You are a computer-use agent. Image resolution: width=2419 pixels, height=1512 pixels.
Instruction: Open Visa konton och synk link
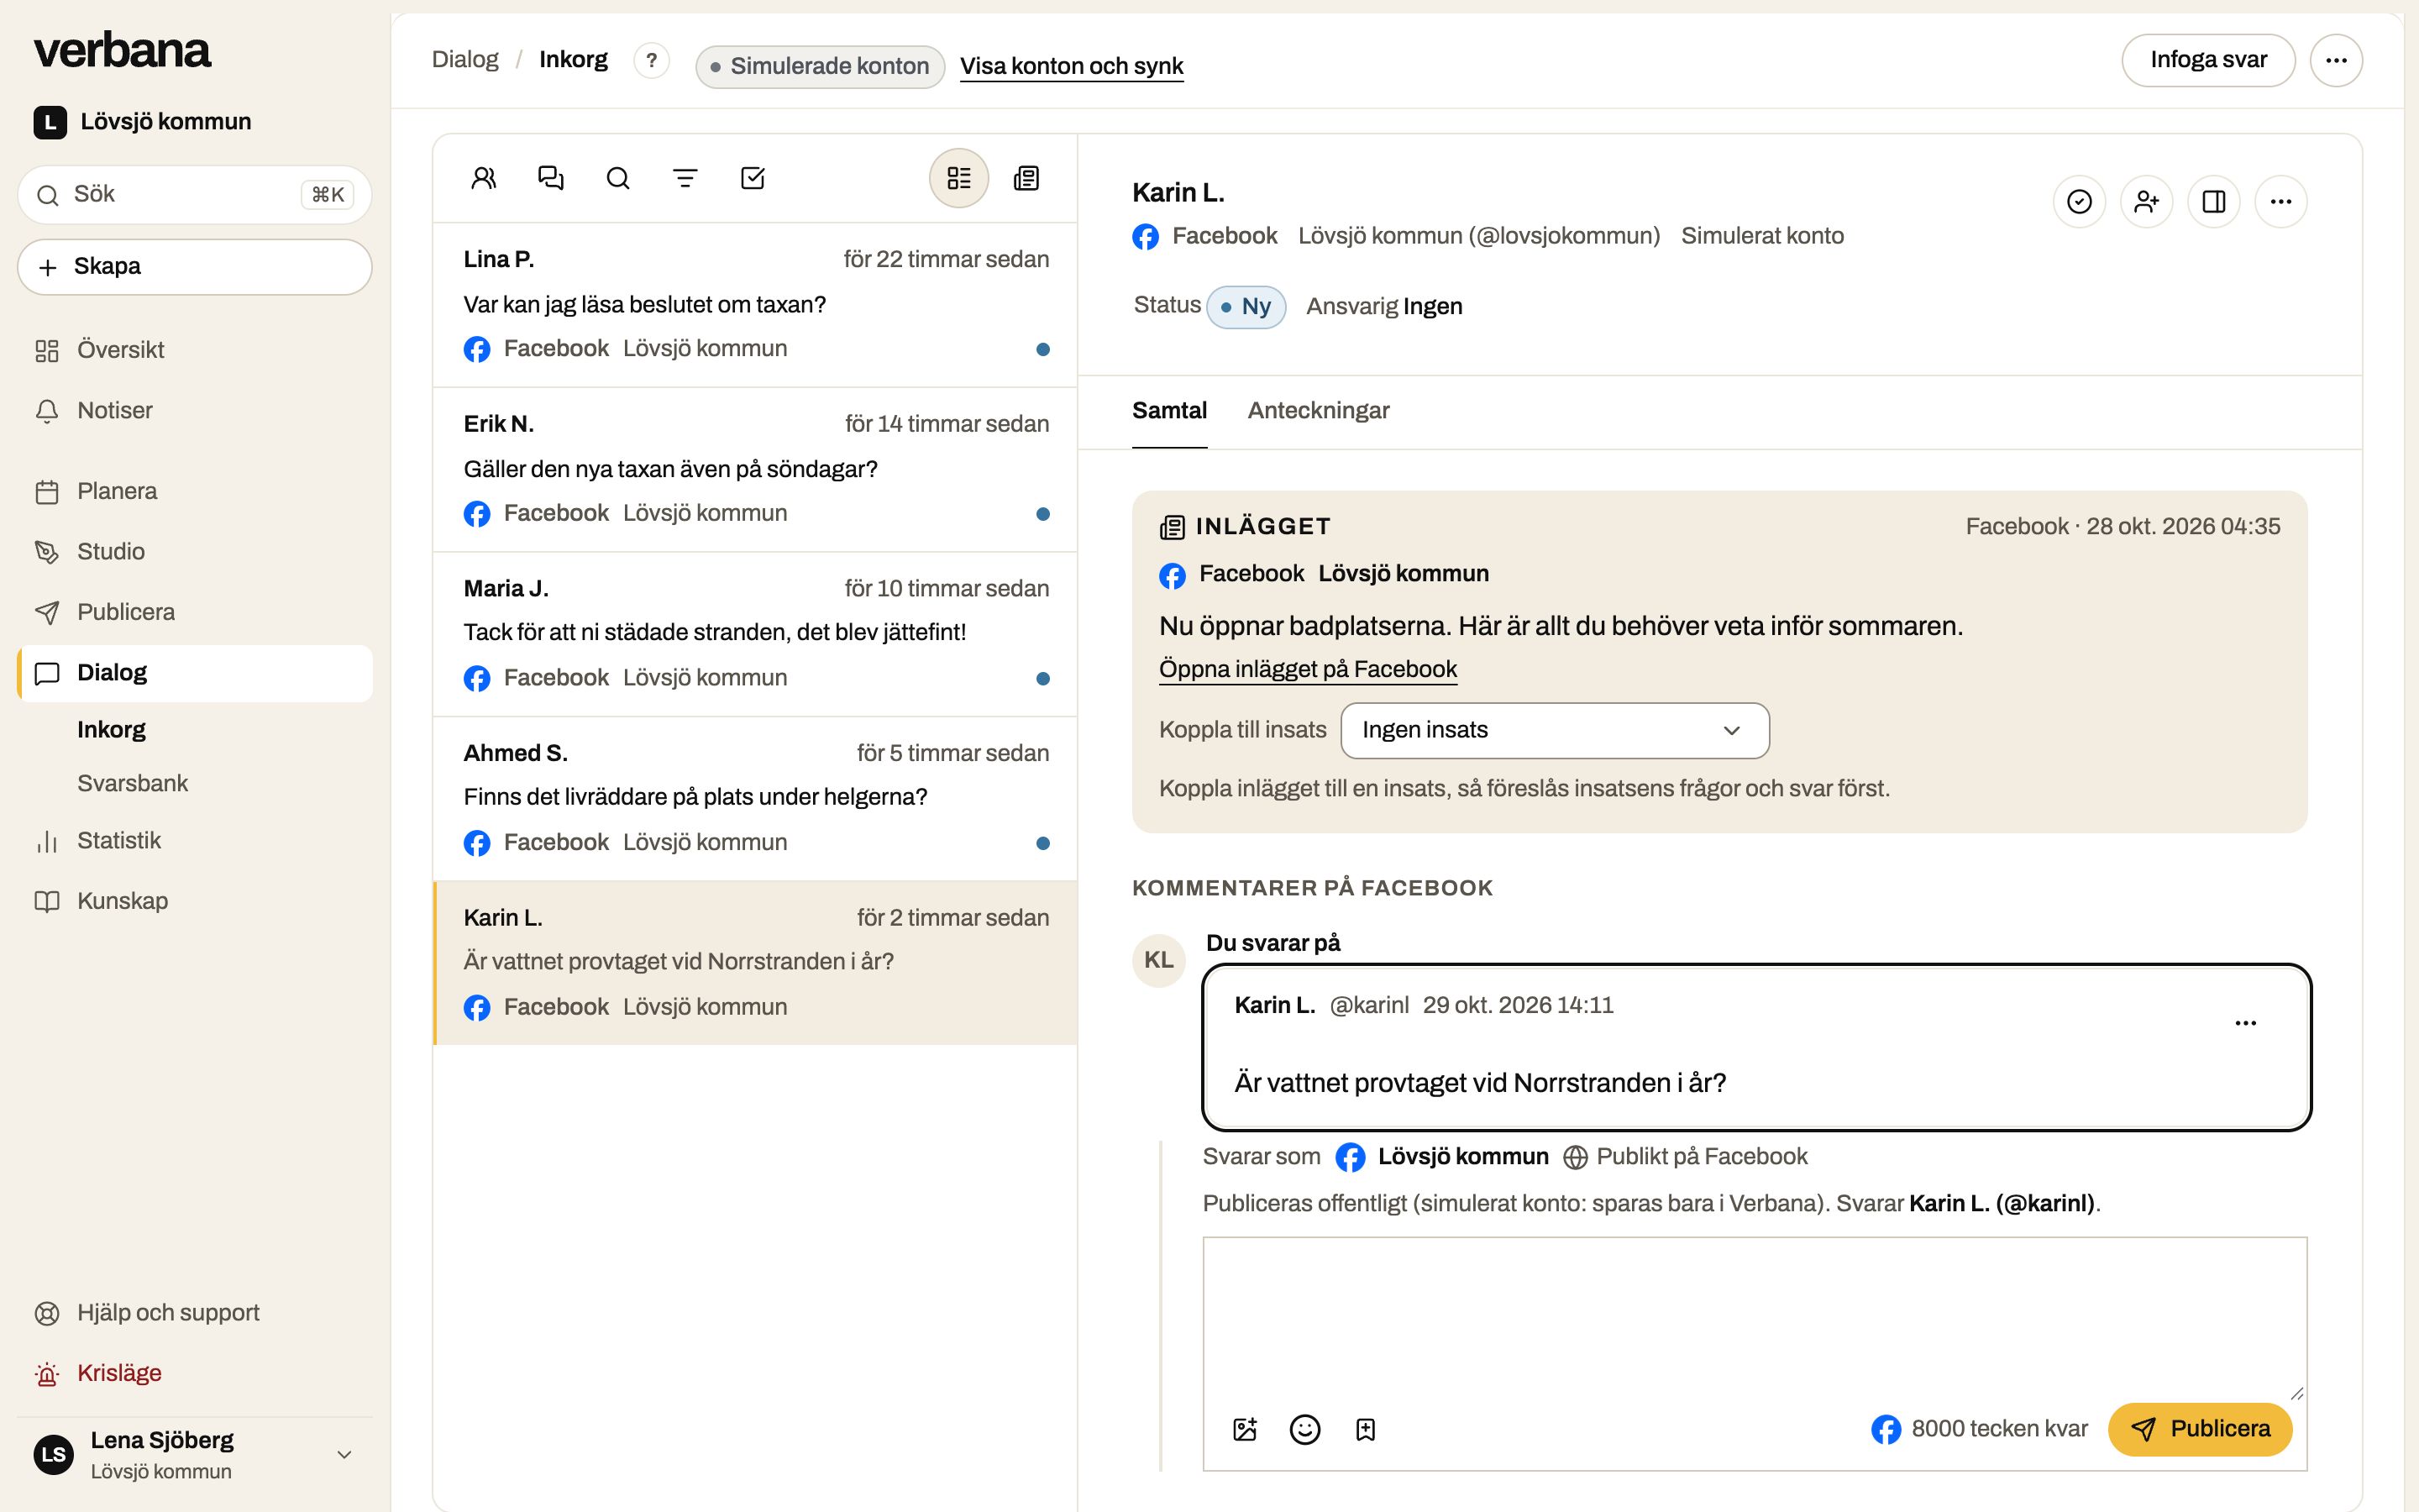coord(1072,66)
